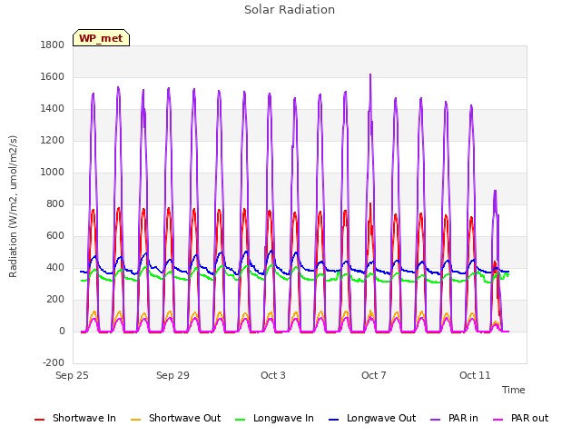Click the 400 y-axis tick label
Viewport: 581px width, 436px height.
pyautogui.click(x=55, y=268)
